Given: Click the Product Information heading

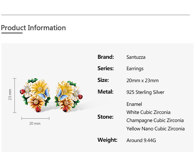Looking at the screenshot, I should 33,28.
